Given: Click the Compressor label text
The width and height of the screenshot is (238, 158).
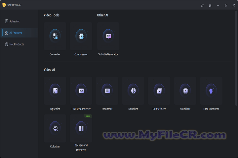Looking at the screenshot, I should [x=81, y=54].
